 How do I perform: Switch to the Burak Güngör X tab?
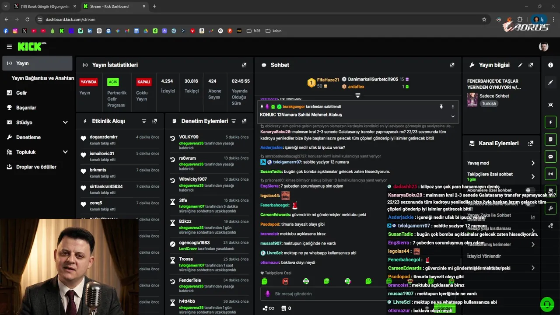45,7
